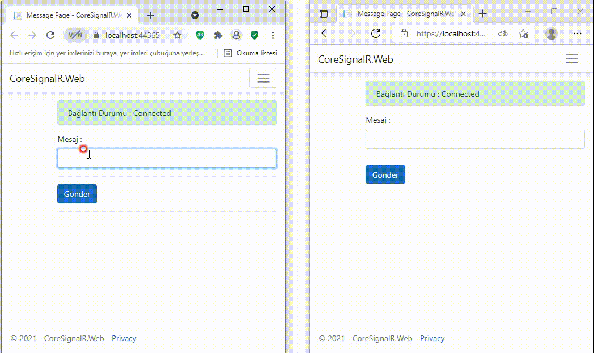Click Mesaj label in Edge window

pyautogui.click(x=378, y=120)
